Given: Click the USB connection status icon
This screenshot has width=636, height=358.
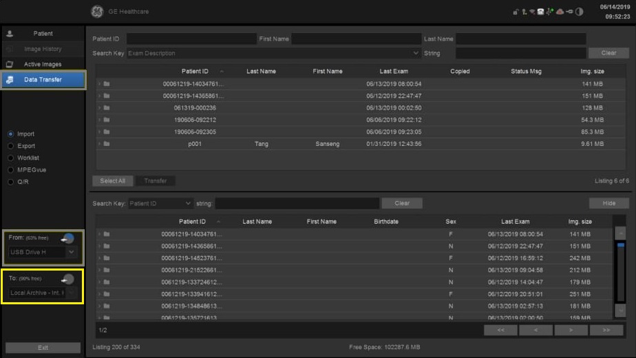Looking at the screenshot, I should coord(569,12).
